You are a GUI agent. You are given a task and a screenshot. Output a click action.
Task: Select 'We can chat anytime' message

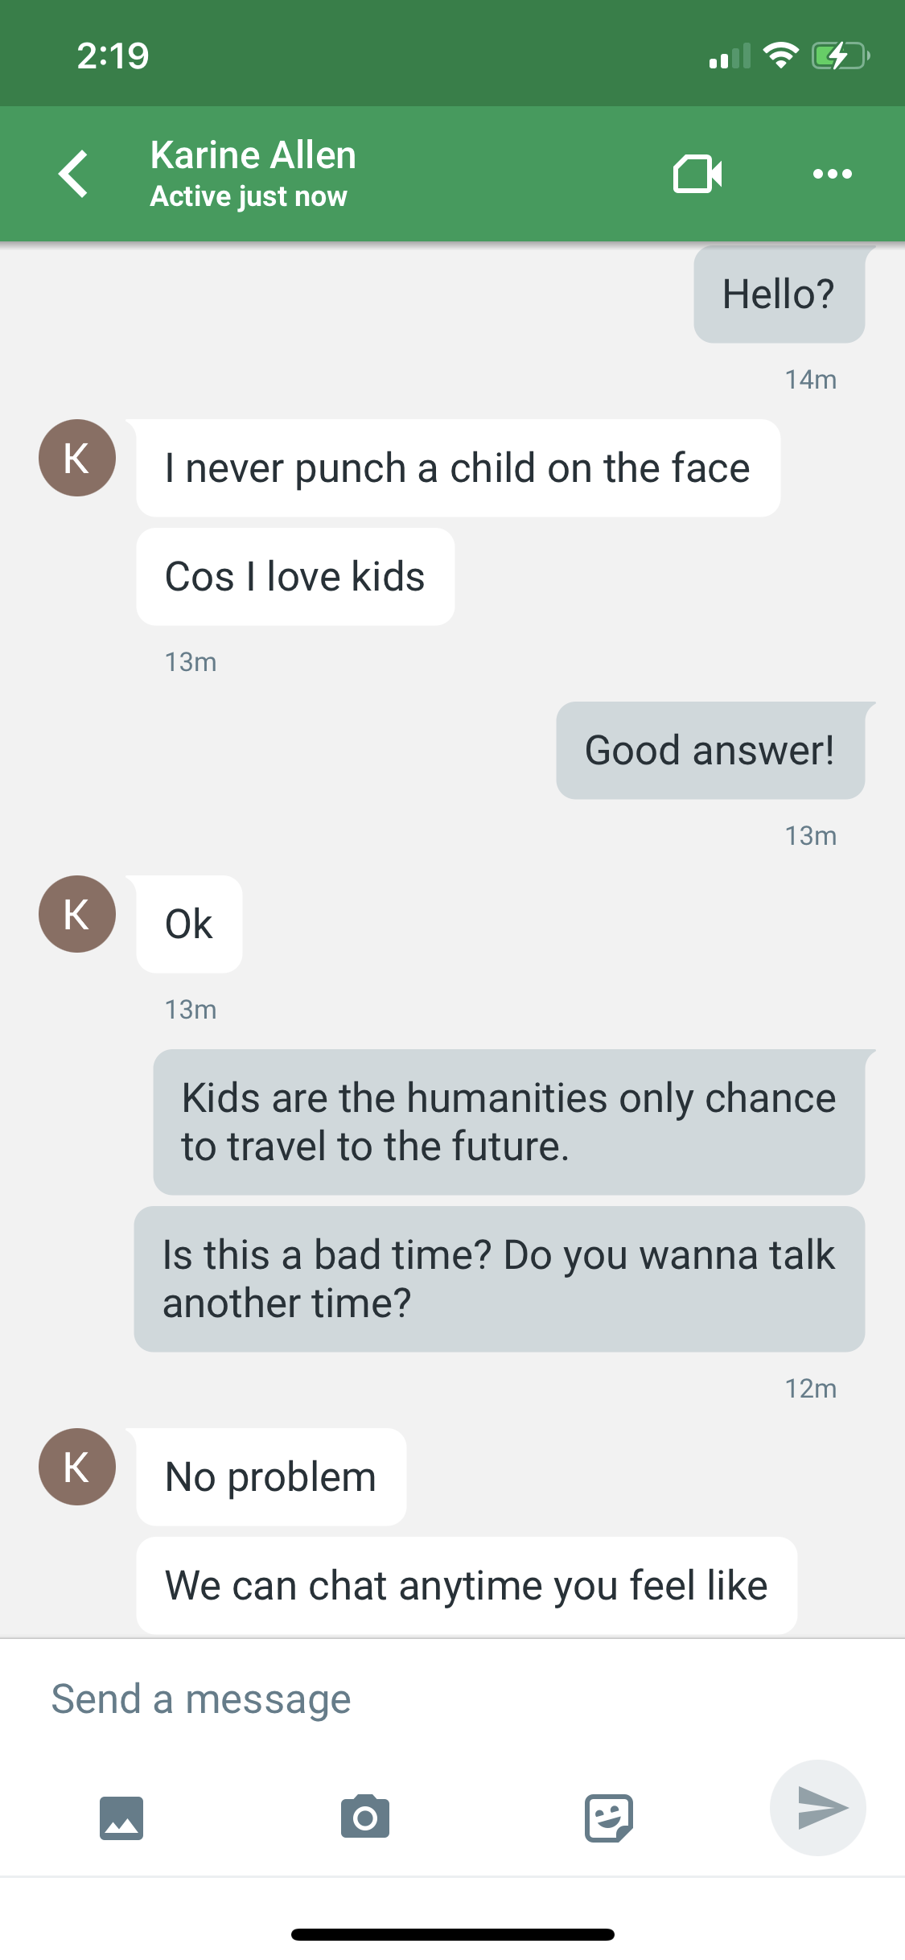[467, 1586]
